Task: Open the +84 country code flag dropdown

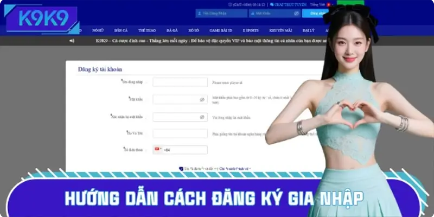Action: pyautogui.click(x=158, y=149)
